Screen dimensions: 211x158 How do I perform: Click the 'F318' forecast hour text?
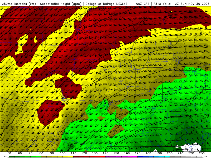[157, 4]
